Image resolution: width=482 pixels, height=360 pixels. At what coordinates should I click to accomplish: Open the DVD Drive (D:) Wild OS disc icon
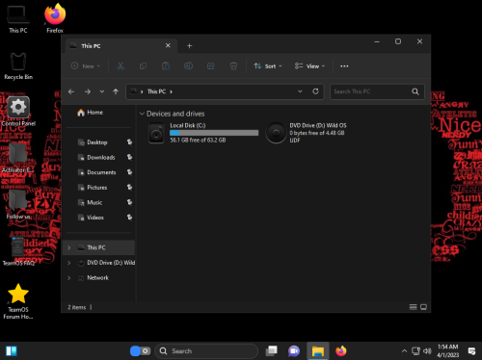(276, 133)
